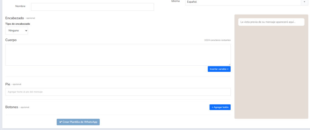
Task: Select the message preview bubble
Action: (271, 22)
